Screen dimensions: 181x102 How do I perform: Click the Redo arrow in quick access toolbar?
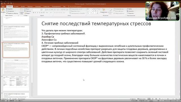pyautogui.click(x=8, y=3)
